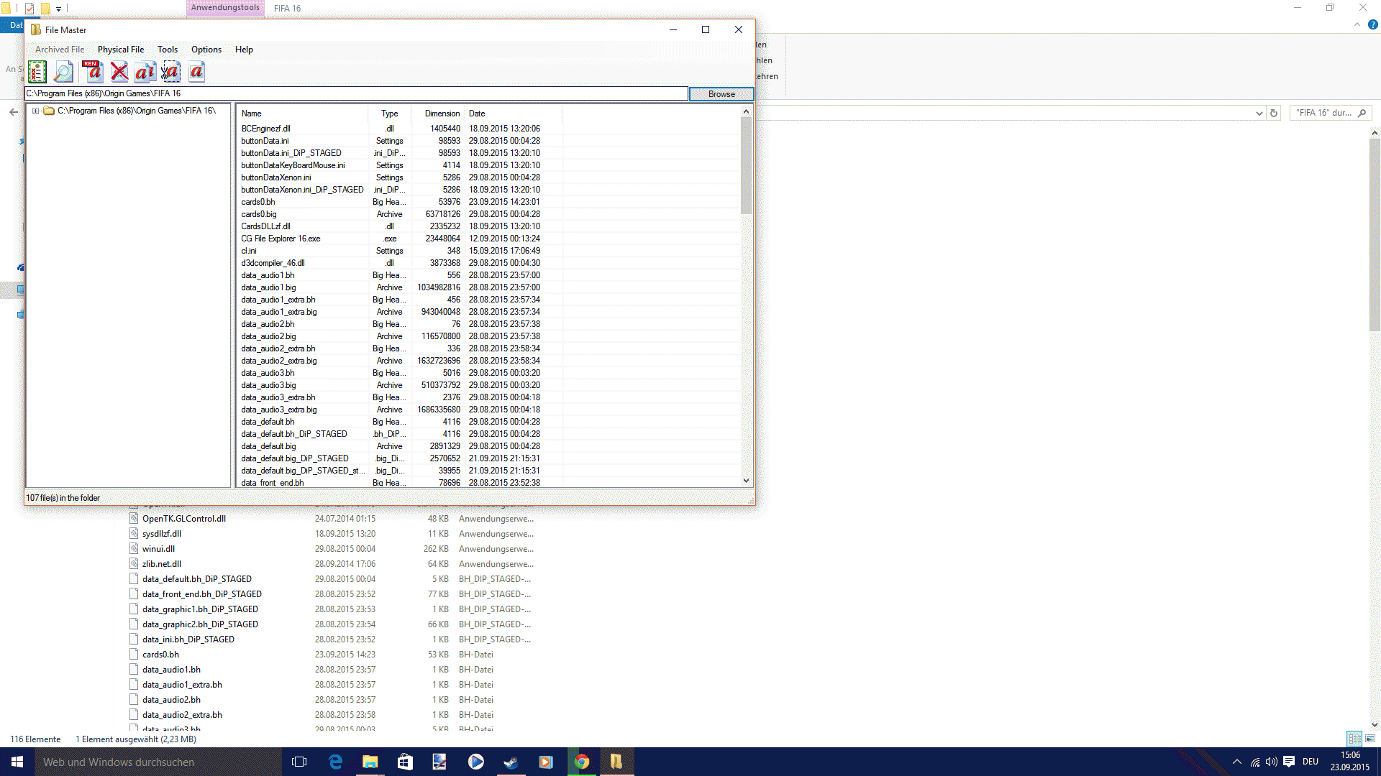The height and width of the screenshot is (776, 1381).
Task: Open the Archived File menu
Action: coord(60,50)
